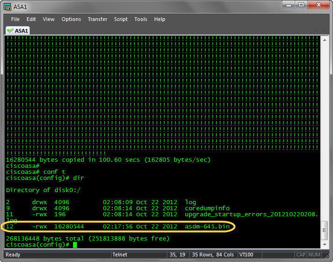Minimize the ASA1 window
Viewport: 333px width, 262px height.
[289, 5]
